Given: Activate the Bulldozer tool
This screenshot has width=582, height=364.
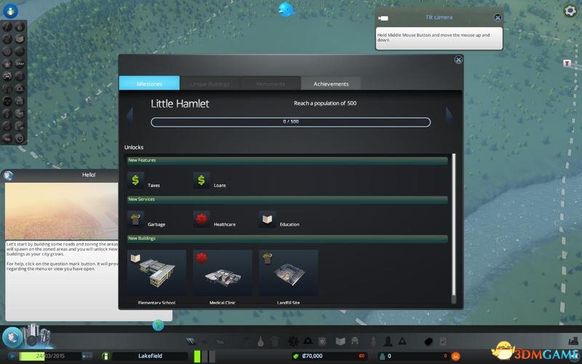Looking at the screenshot, I should coord(574,341).
